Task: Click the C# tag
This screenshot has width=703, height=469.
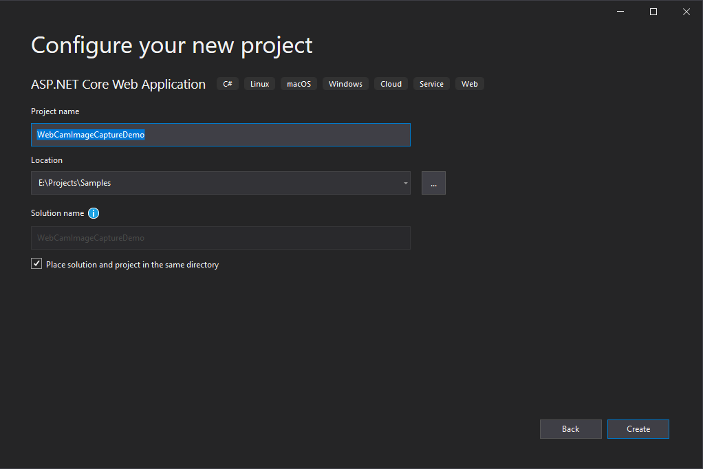Action: coord(228,84)
